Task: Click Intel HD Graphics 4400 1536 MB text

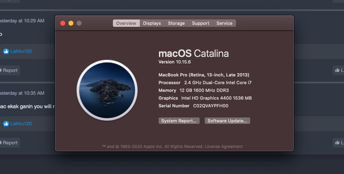Action: (x=216, y=98)
